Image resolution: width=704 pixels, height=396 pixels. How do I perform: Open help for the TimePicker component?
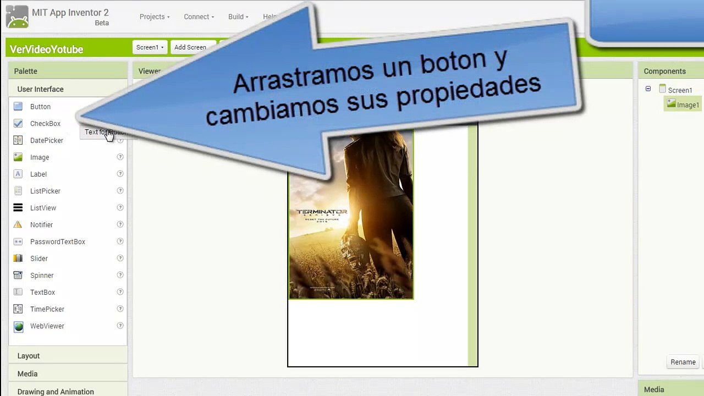[x=120, y=309]
